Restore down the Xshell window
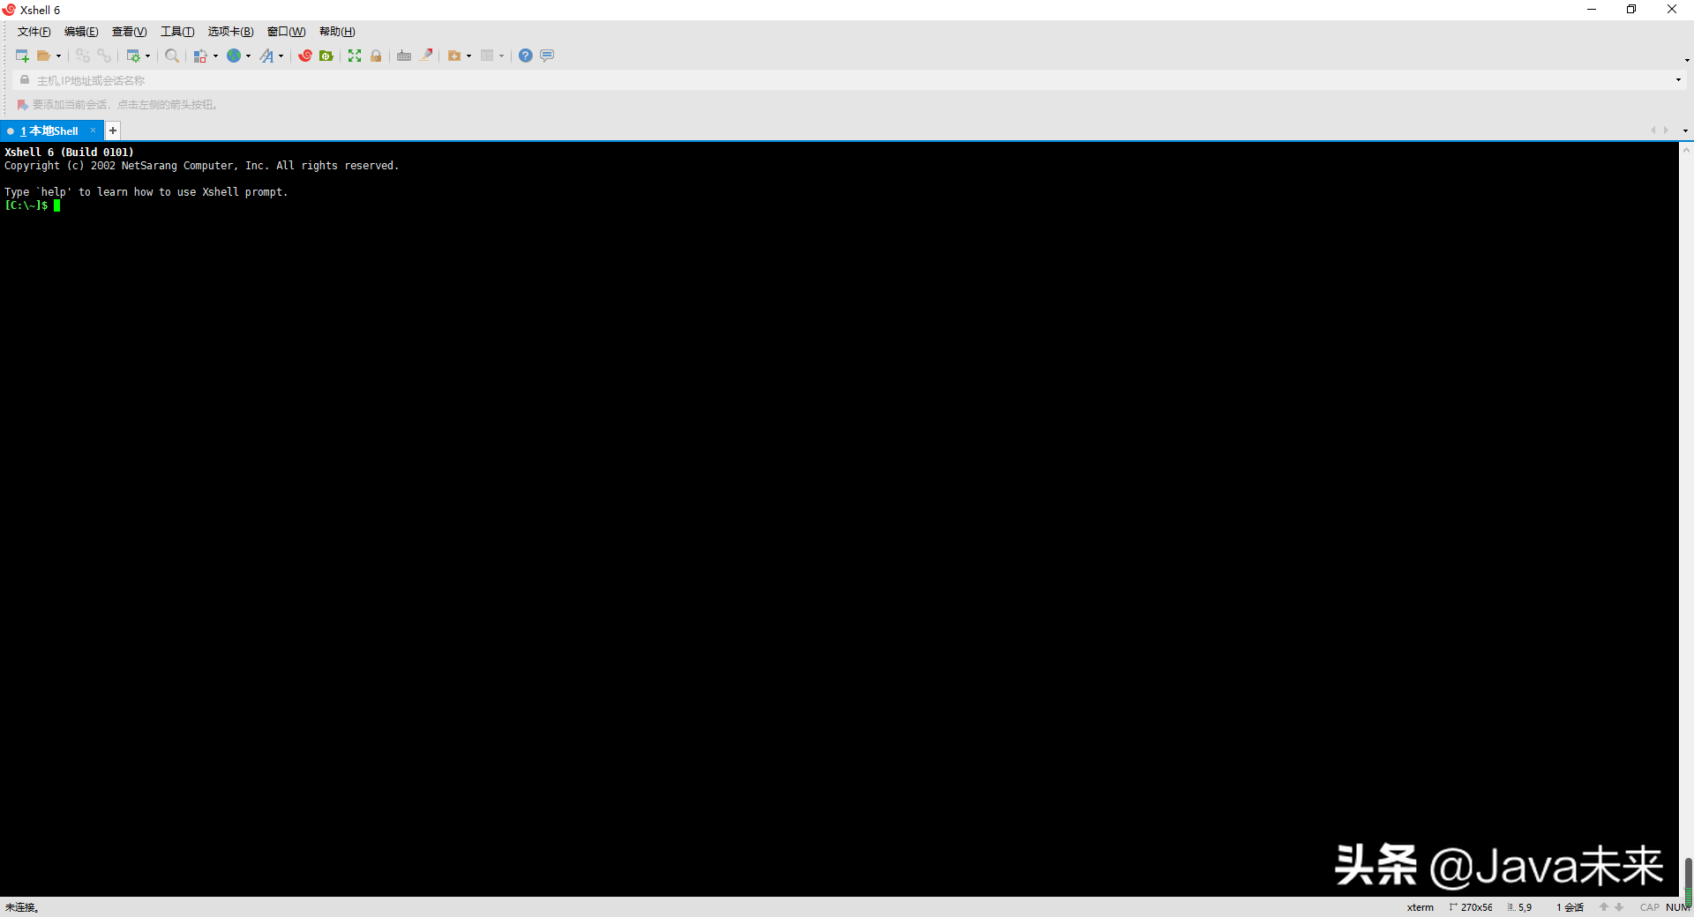1694x917 pixels. [1631, 10]
